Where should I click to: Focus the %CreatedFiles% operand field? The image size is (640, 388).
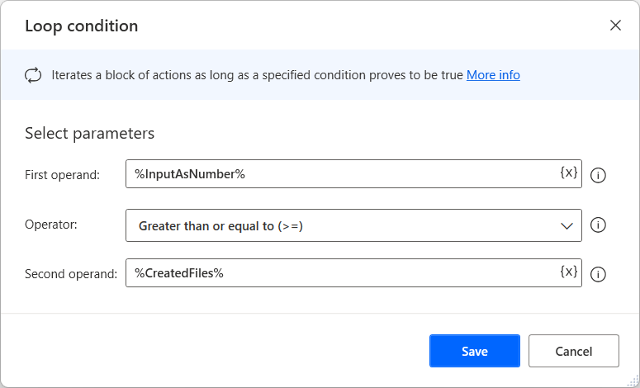click(339, 273)
